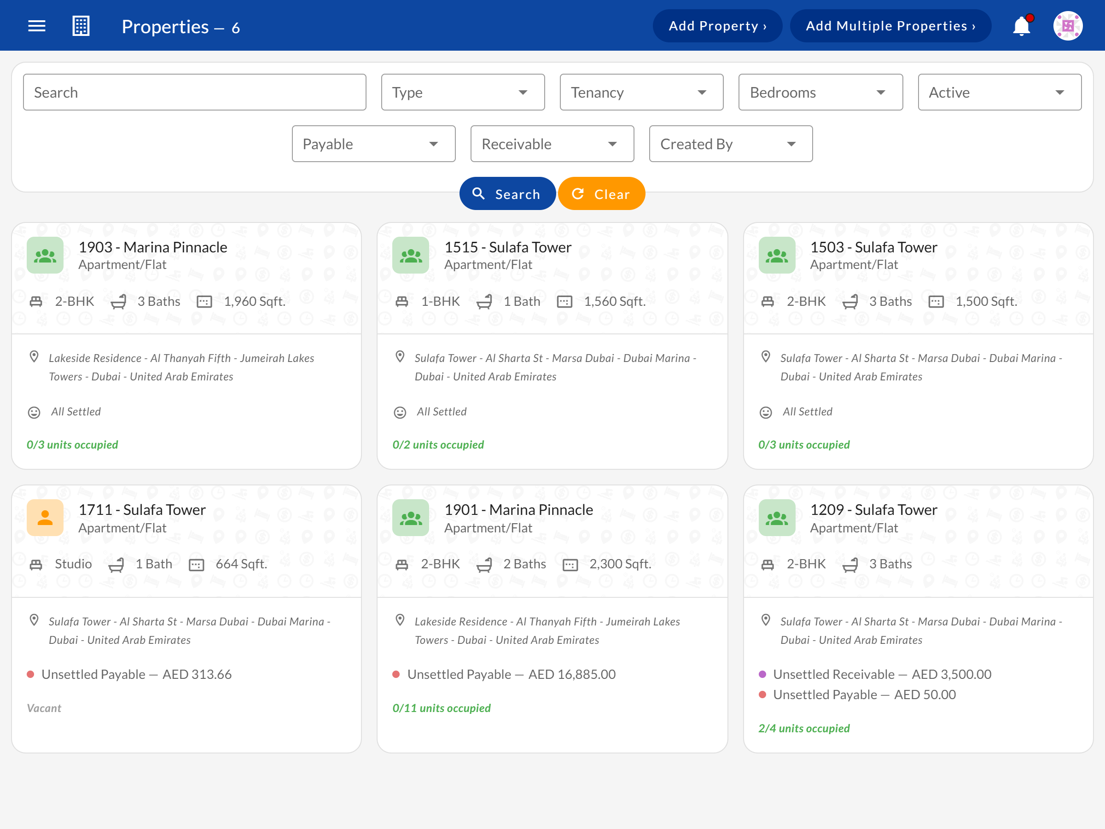Click smiley icon beside All Settled on 1903 card

pos(34,412)
